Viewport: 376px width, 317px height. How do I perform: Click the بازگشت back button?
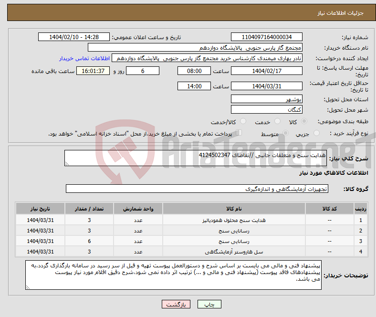176,304
